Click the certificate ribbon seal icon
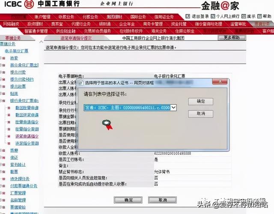Image resolution: width=274 pixels, height=214 pixels. point(107,125)
